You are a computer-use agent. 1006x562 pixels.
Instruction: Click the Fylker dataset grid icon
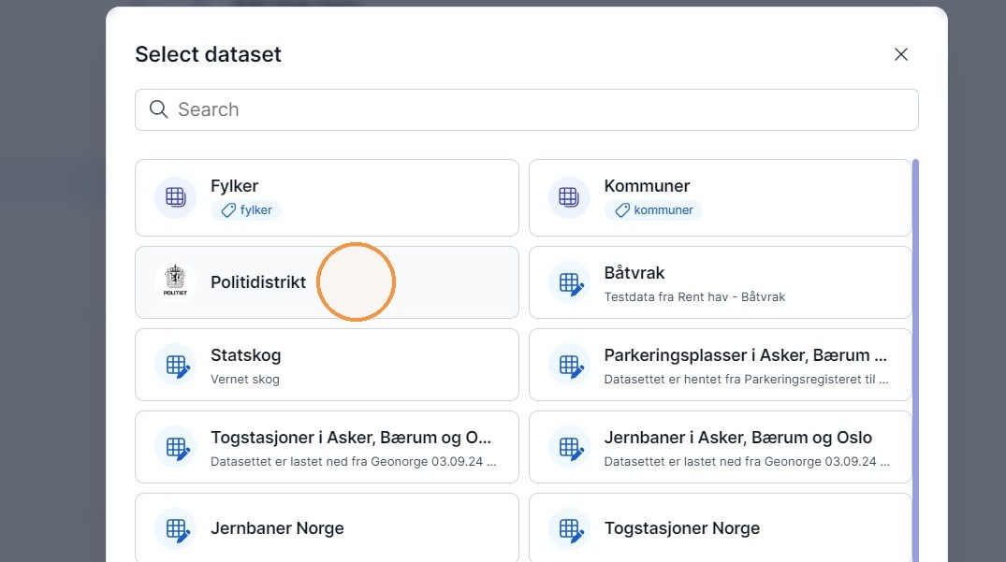[x=175, y=197]
